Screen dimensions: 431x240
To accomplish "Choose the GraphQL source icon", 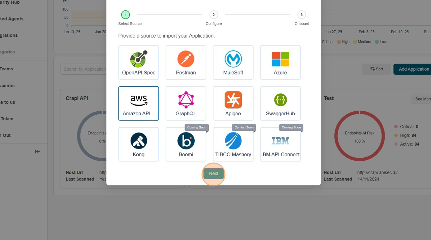I will point(186,104).
